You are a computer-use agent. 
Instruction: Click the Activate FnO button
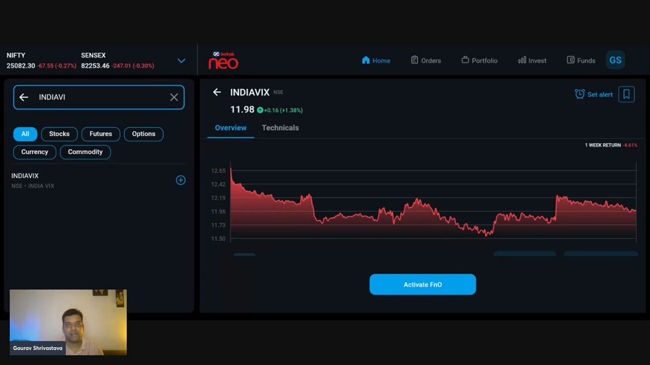click(x=422, y=284)
